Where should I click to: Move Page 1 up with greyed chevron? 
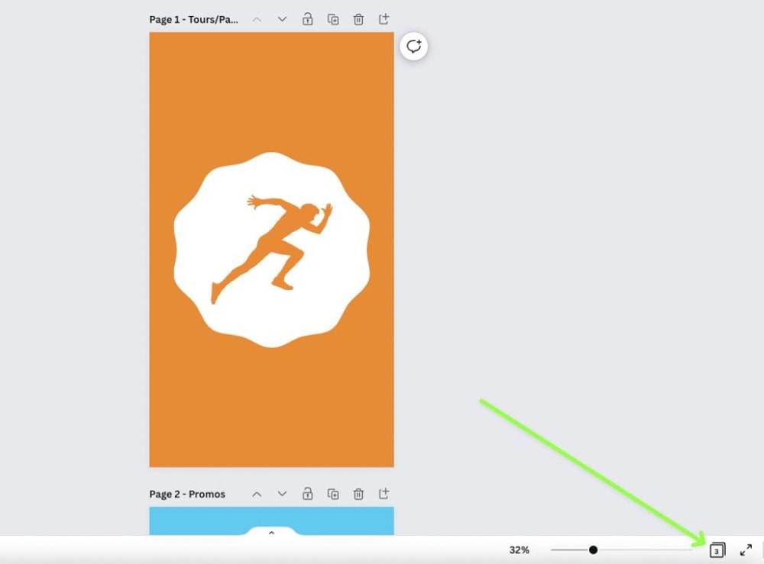pyautogui.click(x=257, y=20)
